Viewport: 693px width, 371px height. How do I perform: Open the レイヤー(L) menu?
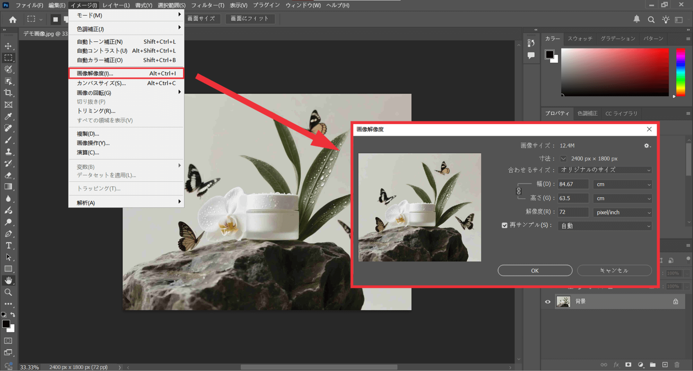point(116,5)
